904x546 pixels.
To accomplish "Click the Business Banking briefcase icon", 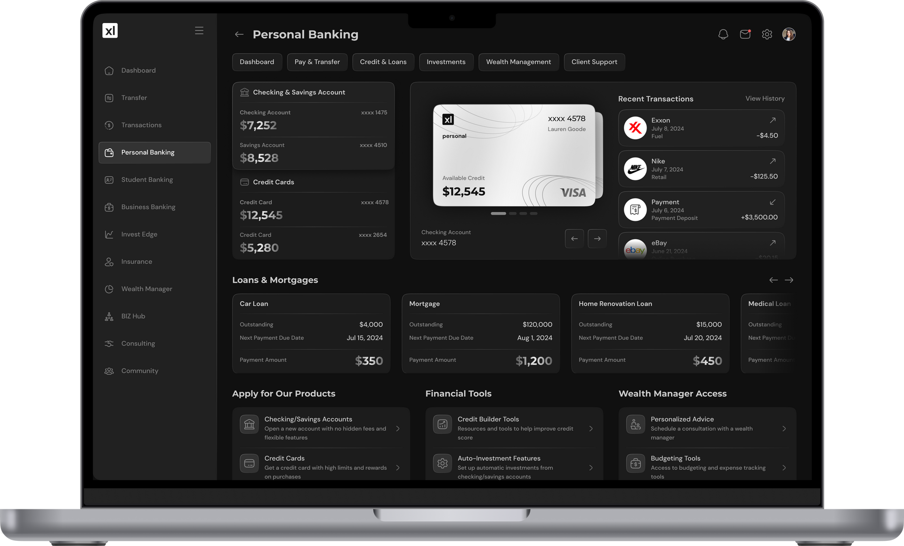I will point(109,207).
